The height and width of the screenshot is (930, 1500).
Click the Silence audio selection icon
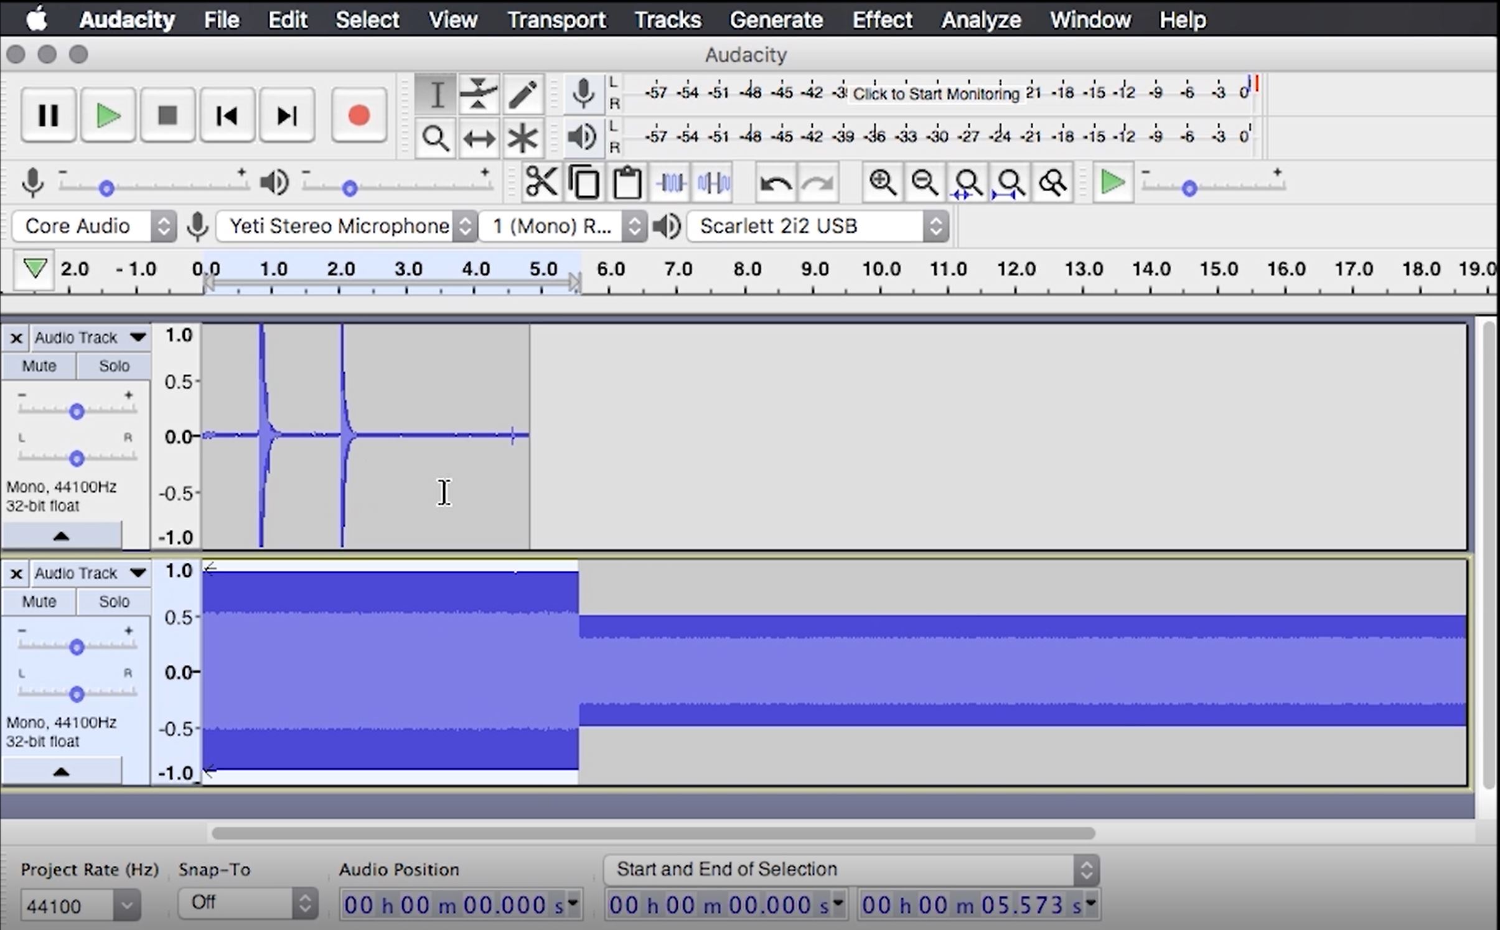[x=713, y=183]
